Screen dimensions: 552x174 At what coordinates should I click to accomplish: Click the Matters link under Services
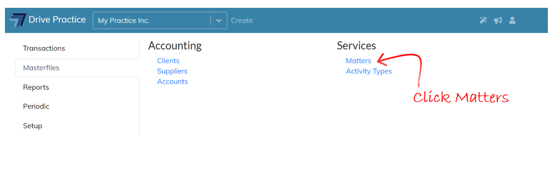coord(359,61)
